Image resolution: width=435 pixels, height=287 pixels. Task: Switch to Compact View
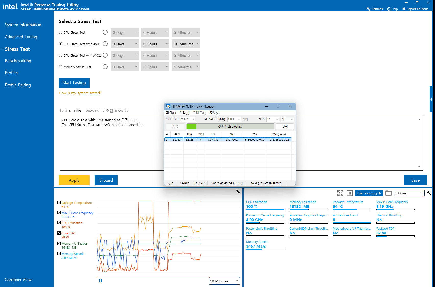(x=18, y=280)
